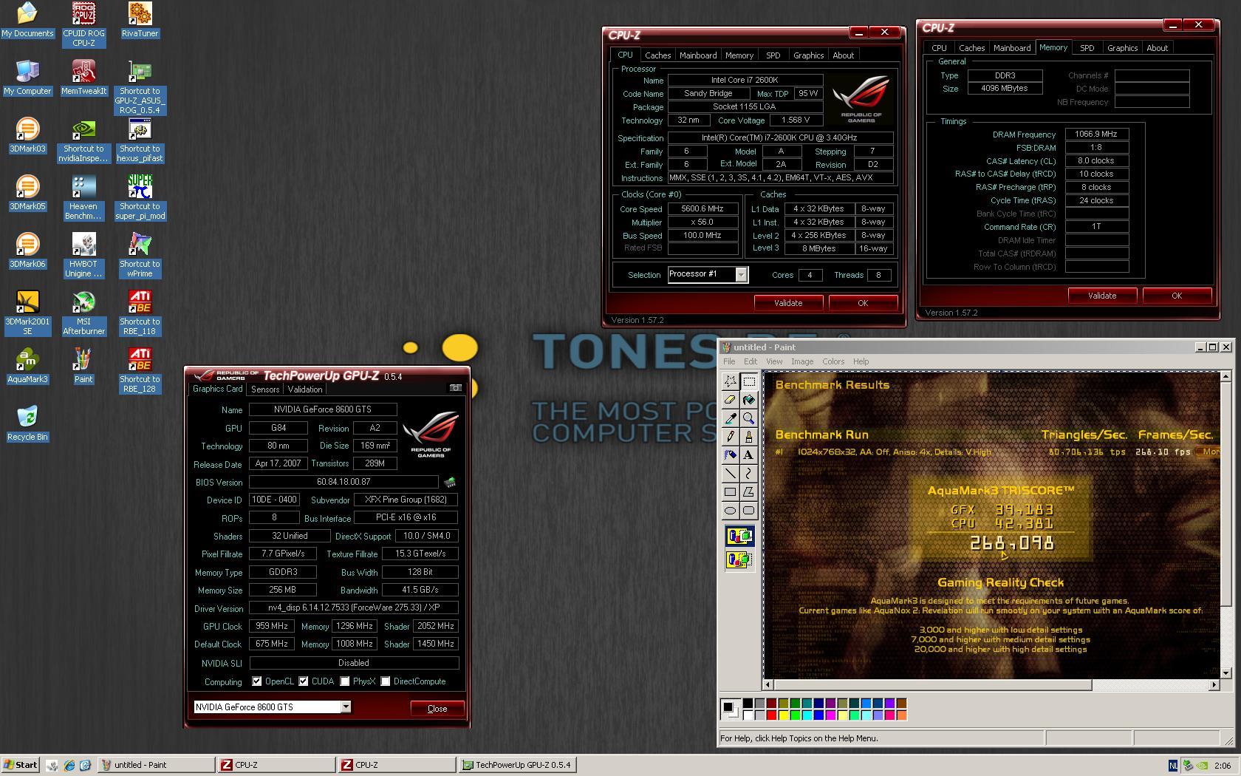Click the BIOS save chip icon in GPU-Z
Viewport: 1241px width, 776px height.
point(449,483)
